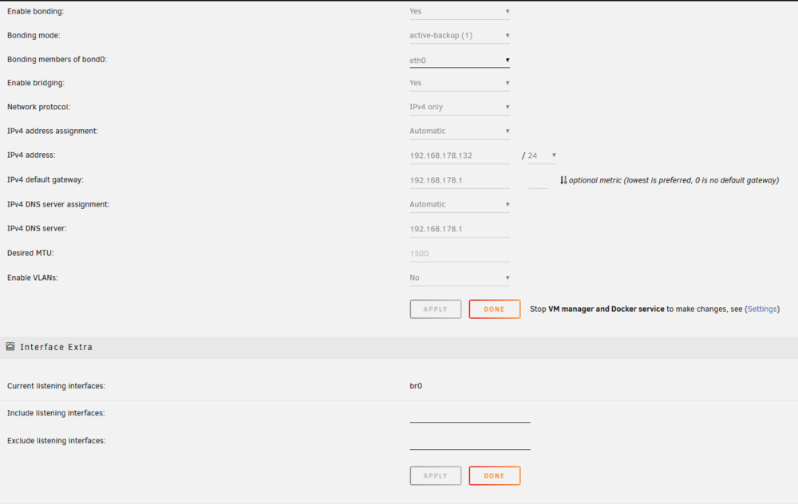The image size is (798, 504).
Task: Open Bonding members of bond0 dropdown
Action: [x=460, y=60]
